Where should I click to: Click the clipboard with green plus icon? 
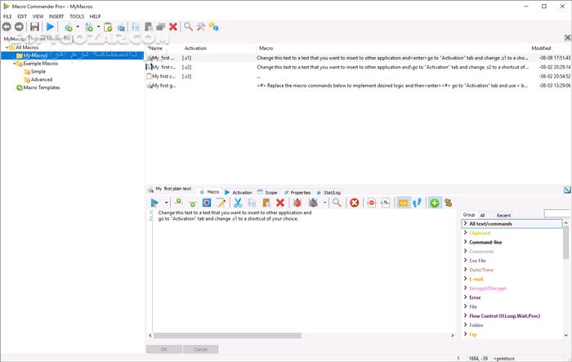[x=108, y=27]
